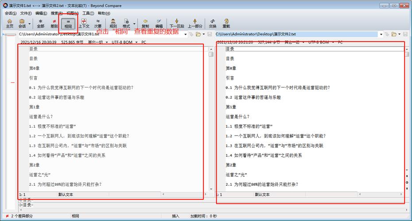Toggle 差别 show-differences filter
Image resolution: width=412 pixels, height=221 pixels.
pos(54,23)
